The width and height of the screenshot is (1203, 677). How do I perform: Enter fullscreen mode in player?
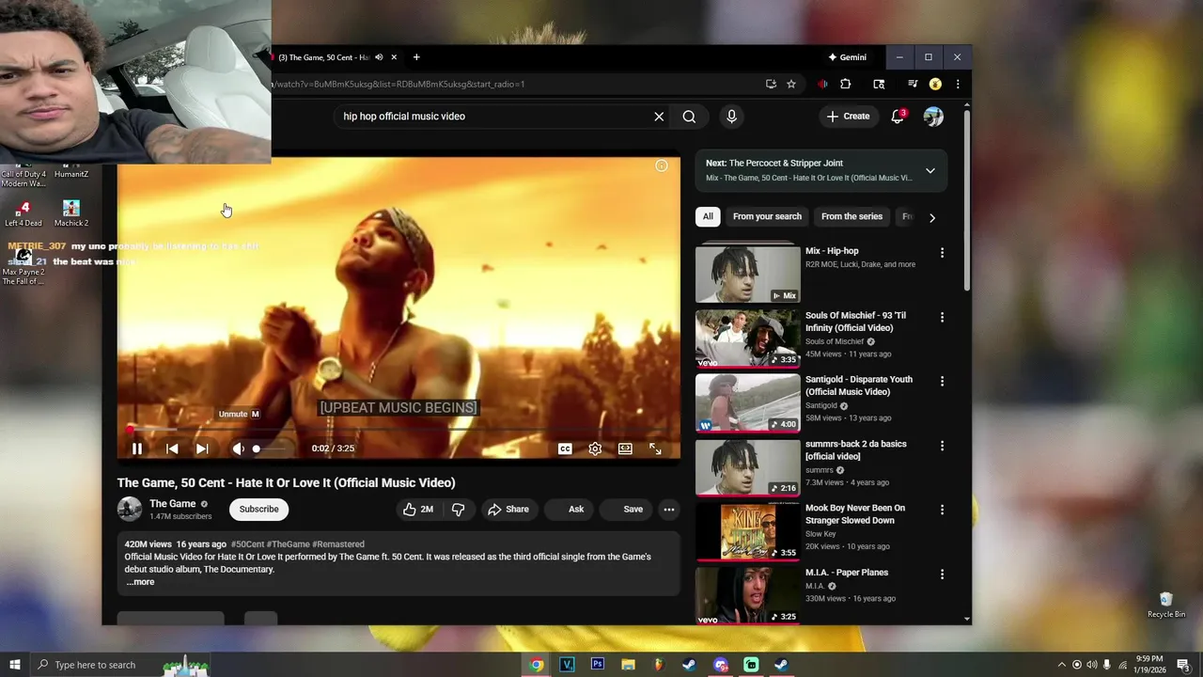(x=655, y=449)
